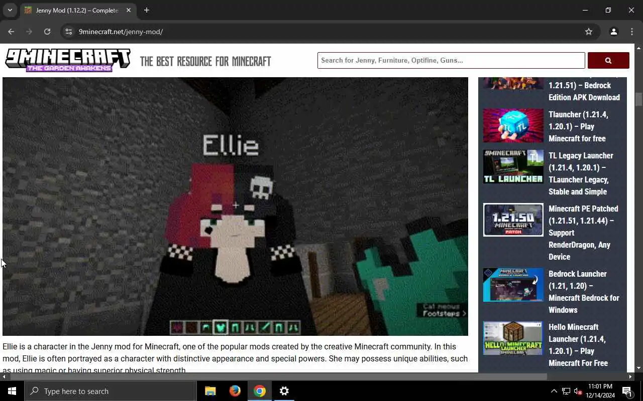Screen dimensions: 643x401
Task: Click the Tlauncher blue cube thumbnail
Action: click(x=513, y=125)
